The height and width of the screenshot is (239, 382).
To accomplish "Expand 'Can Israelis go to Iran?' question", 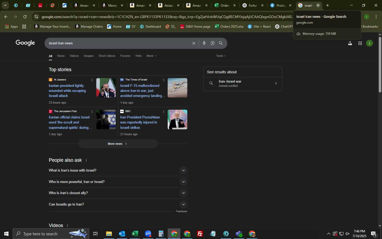I will pos(118,204).
